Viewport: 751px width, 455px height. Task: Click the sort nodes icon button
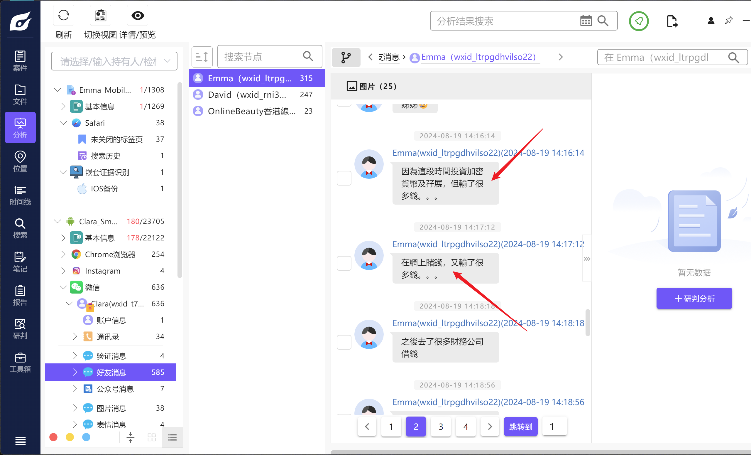(202, 57)
